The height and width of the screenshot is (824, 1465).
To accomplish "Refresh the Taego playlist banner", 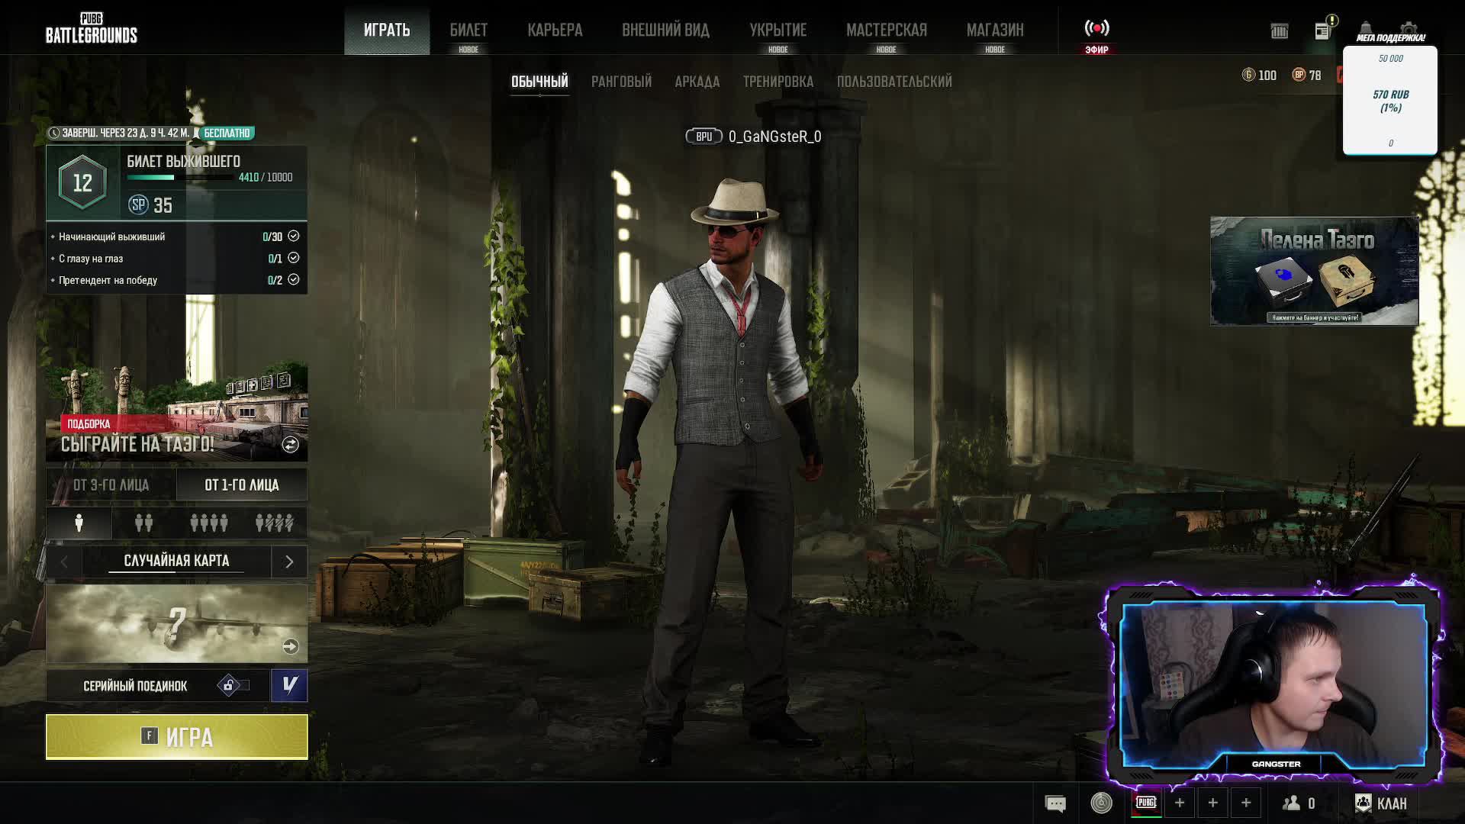I will coord(290,445).
